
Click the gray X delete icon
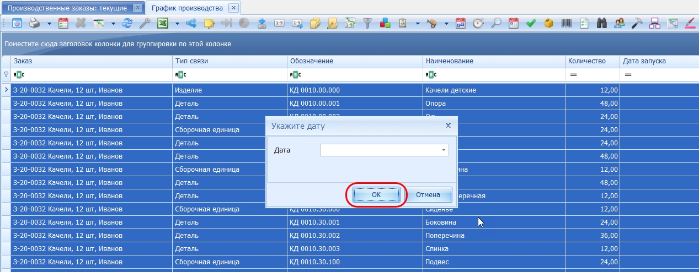(x=81, y=23)
